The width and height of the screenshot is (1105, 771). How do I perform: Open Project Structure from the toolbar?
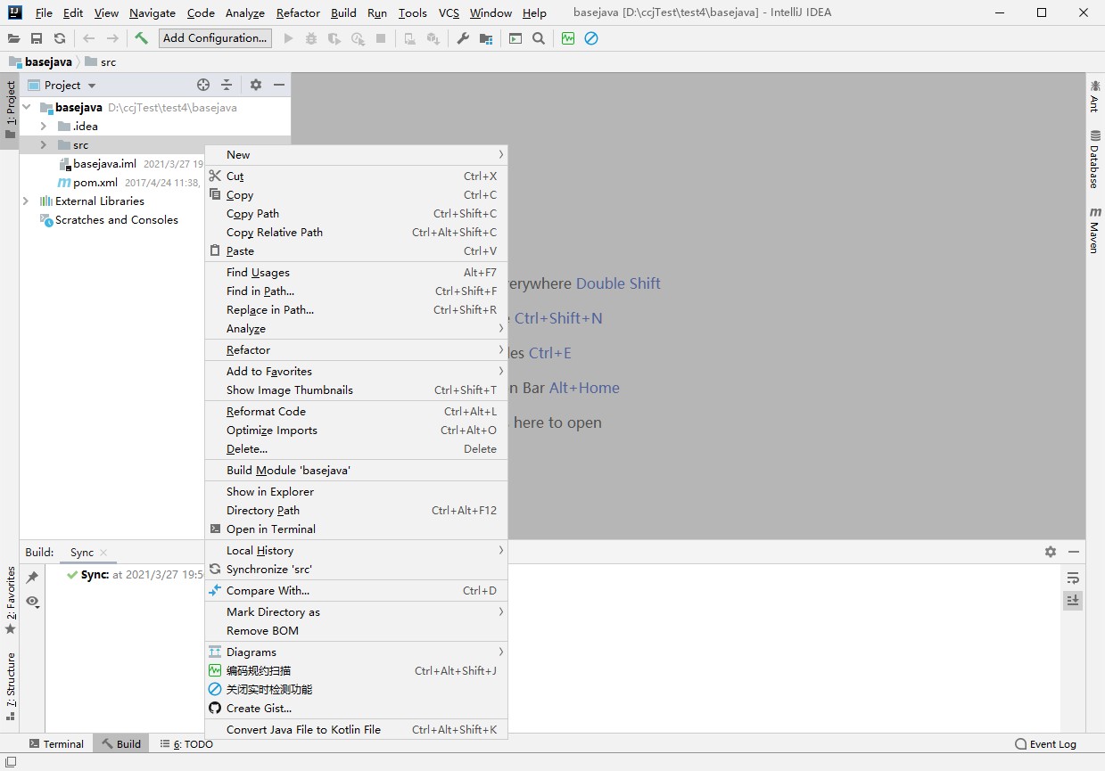pyautogui.click(x=485, y=38)
